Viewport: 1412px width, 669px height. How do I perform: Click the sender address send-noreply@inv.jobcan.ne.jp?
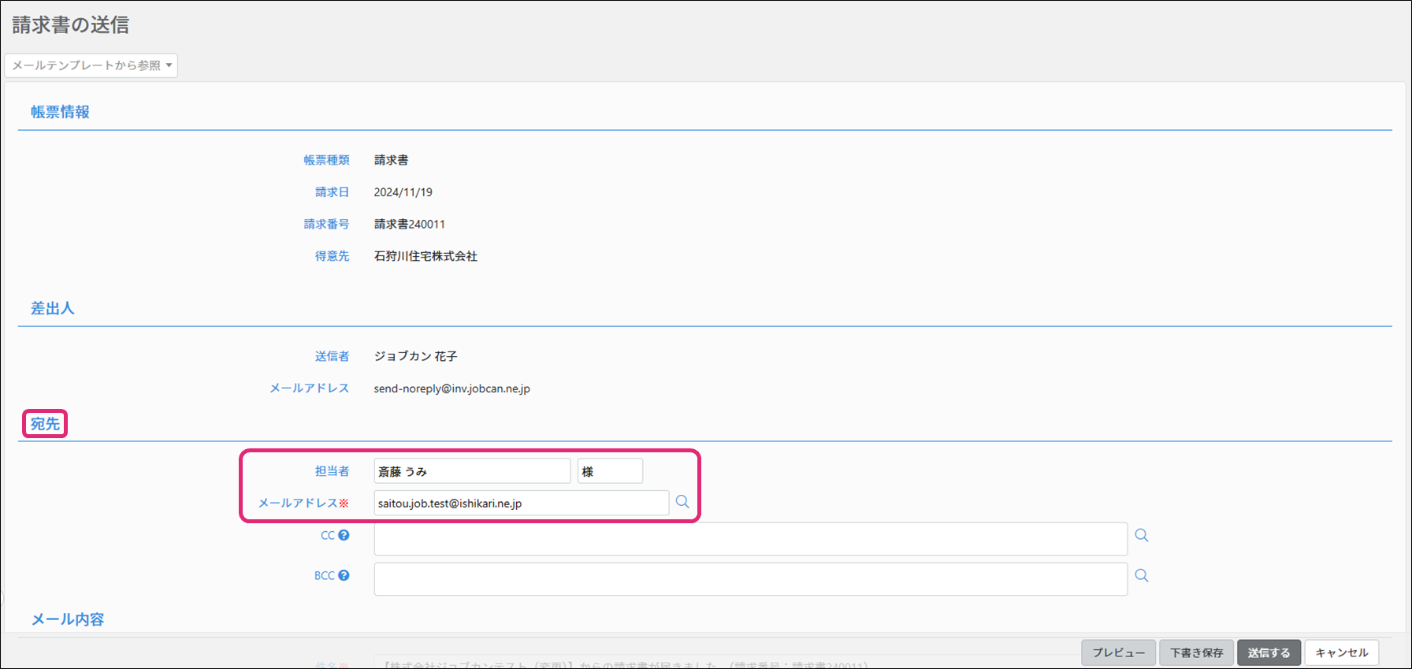[x=451, y=388]
